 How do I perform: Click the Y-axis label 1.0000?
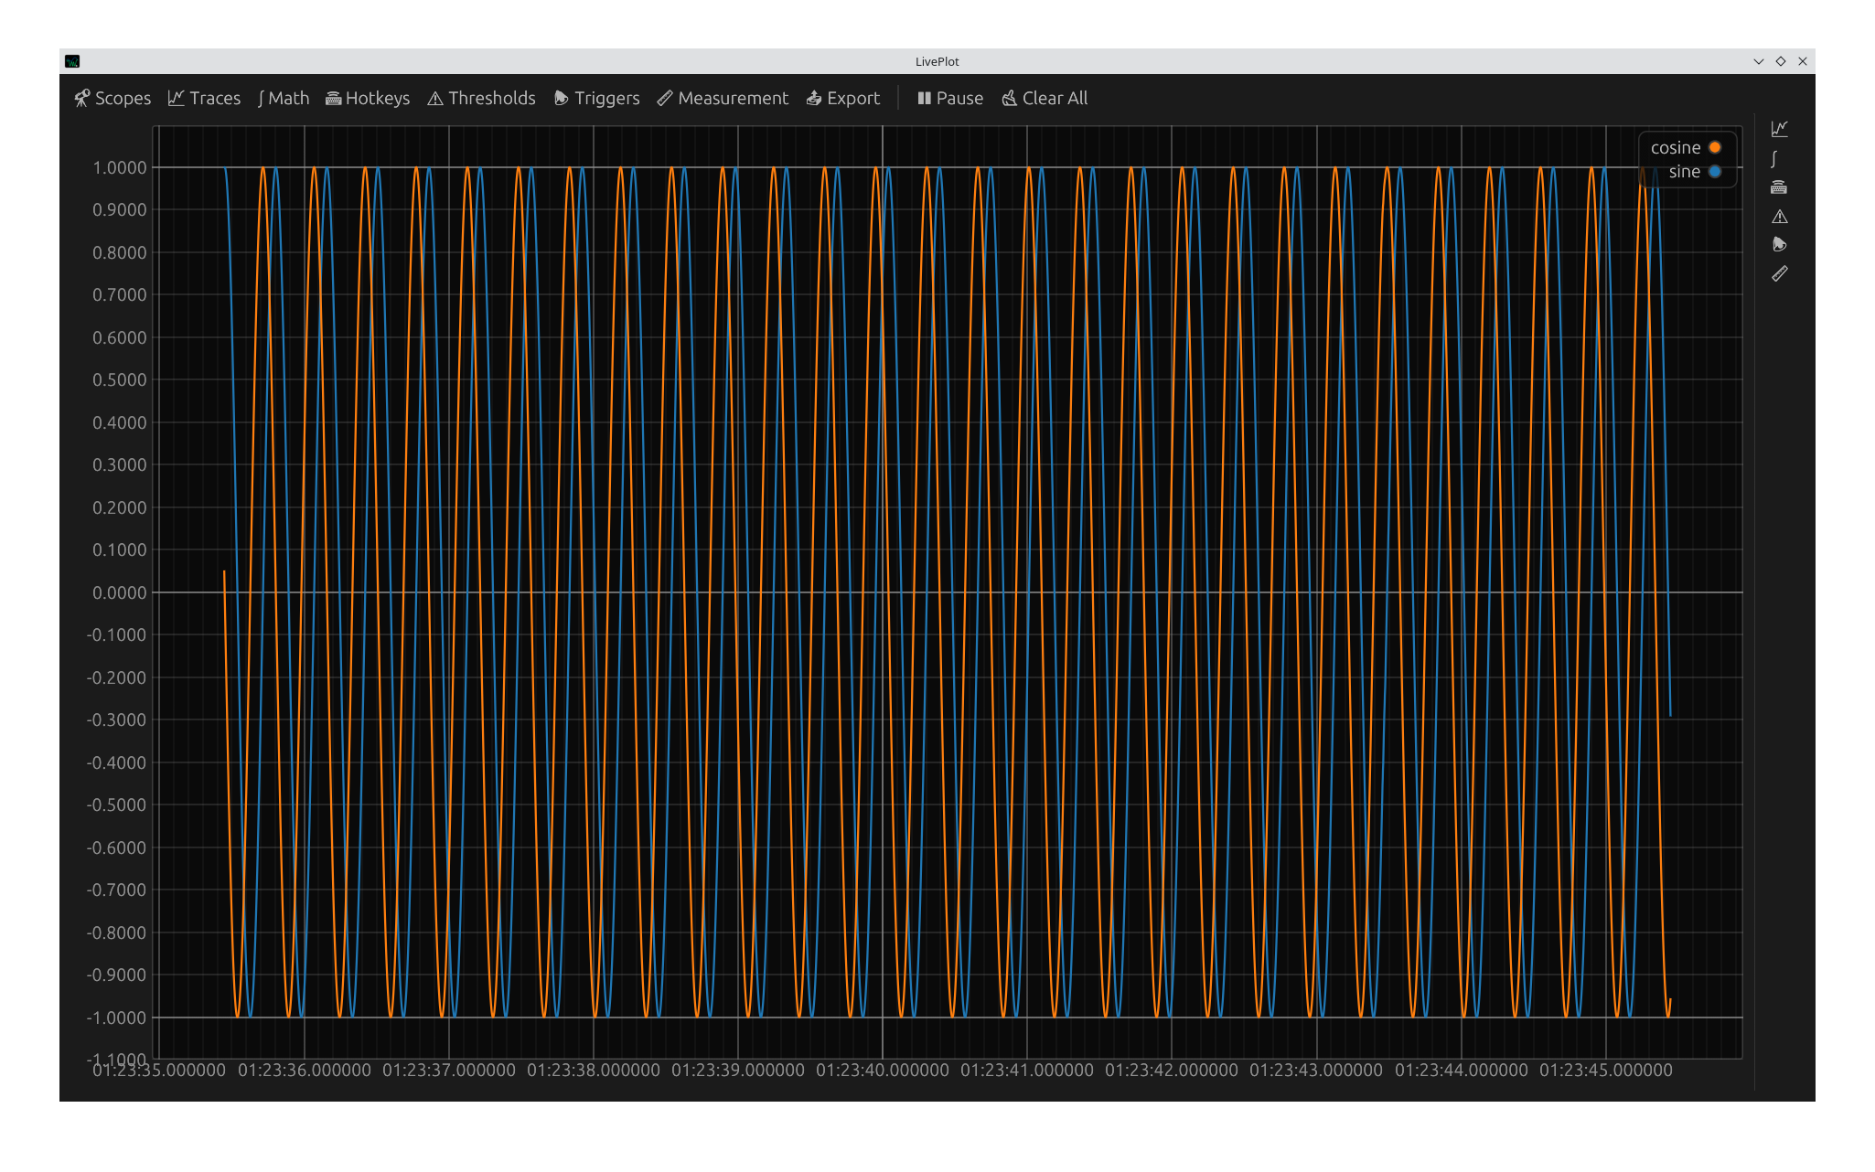point(120,167)
